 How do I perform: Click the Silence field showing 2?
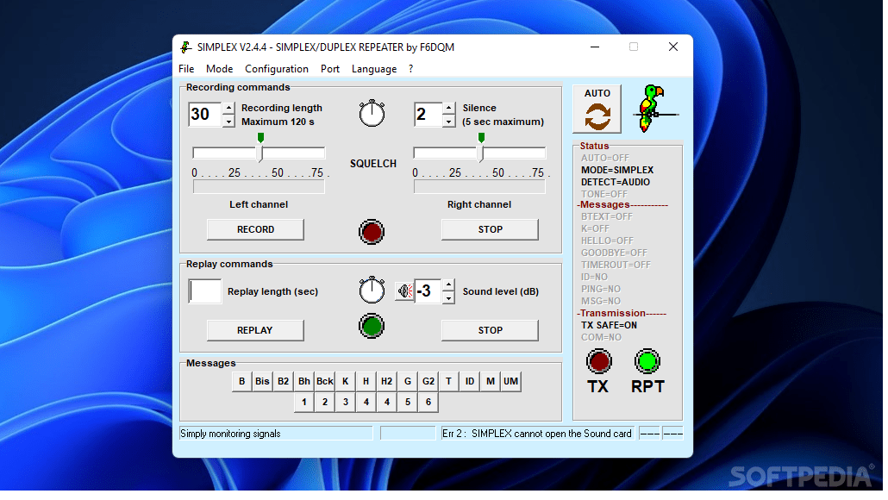pyautogui.click(x=428, y=115)
